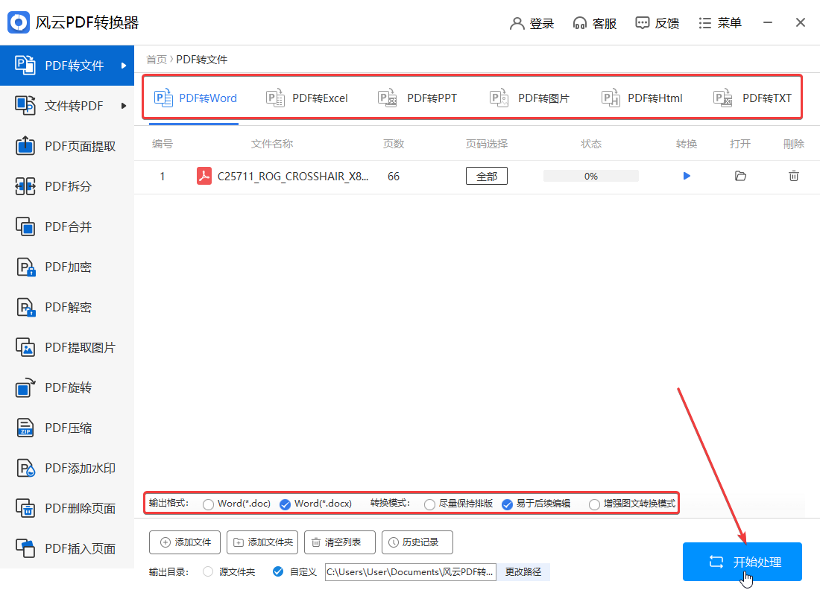The image size is (820, 596).
Task: Click 更改路径 to change output path
Action: pyautogui.click(x=523, y=572)
